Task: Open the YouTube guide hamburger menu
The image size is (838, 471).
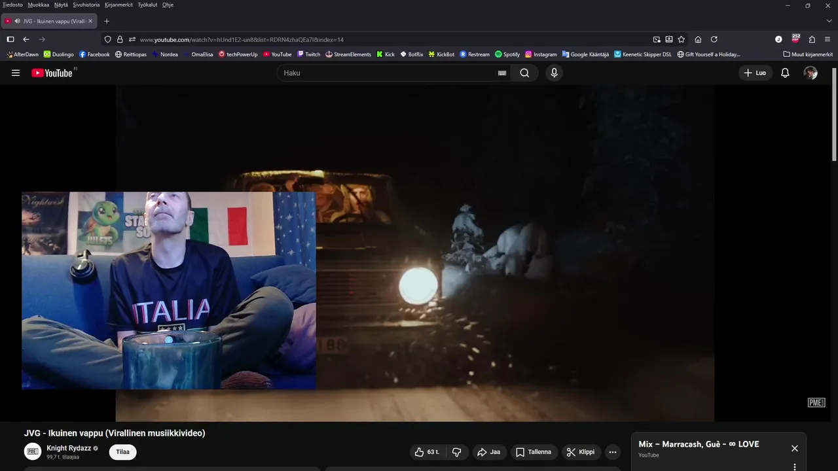Action: pyautogui.click(x=16, y=73)
